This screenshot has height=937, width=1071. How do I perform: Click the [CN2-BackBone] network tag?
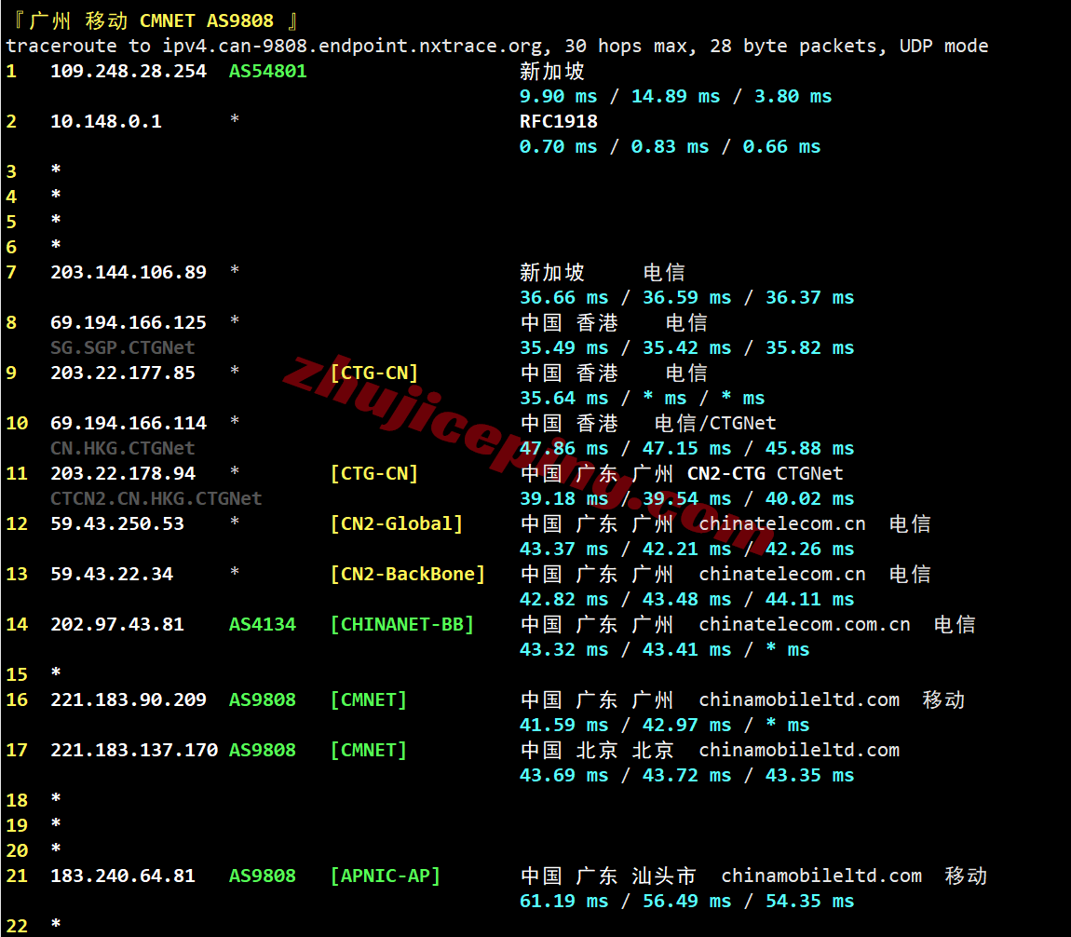407,574
